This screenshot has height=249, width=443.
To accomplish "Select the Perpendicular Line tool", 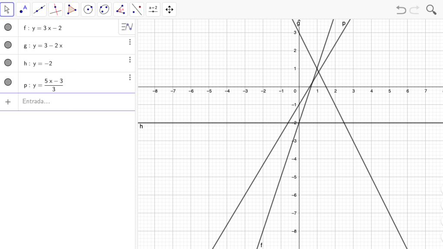I will [55, 9].
